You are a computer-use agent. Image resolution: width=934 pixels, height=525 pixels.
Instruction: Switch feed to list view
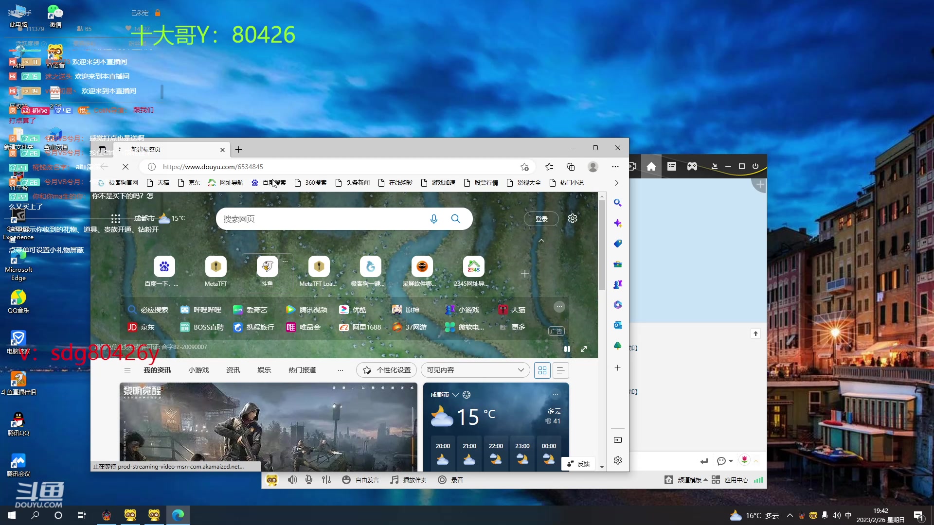point(560,370)
